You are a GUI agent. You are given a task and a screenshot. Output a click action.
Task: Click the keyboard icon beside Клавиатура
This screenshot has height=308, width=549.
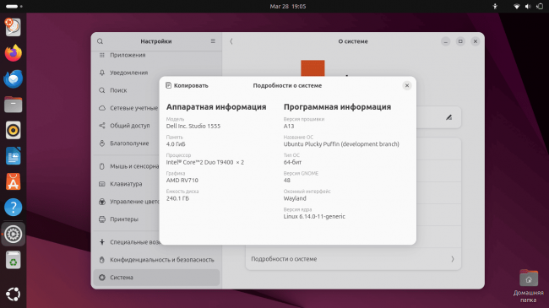click(x=102, y=184)
